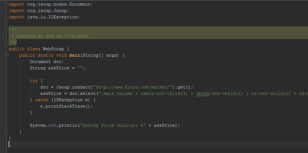Viewport: 308px width, 153px height.
Task: Click the fold marker at main method's closing brace
Action: [7, 132]
